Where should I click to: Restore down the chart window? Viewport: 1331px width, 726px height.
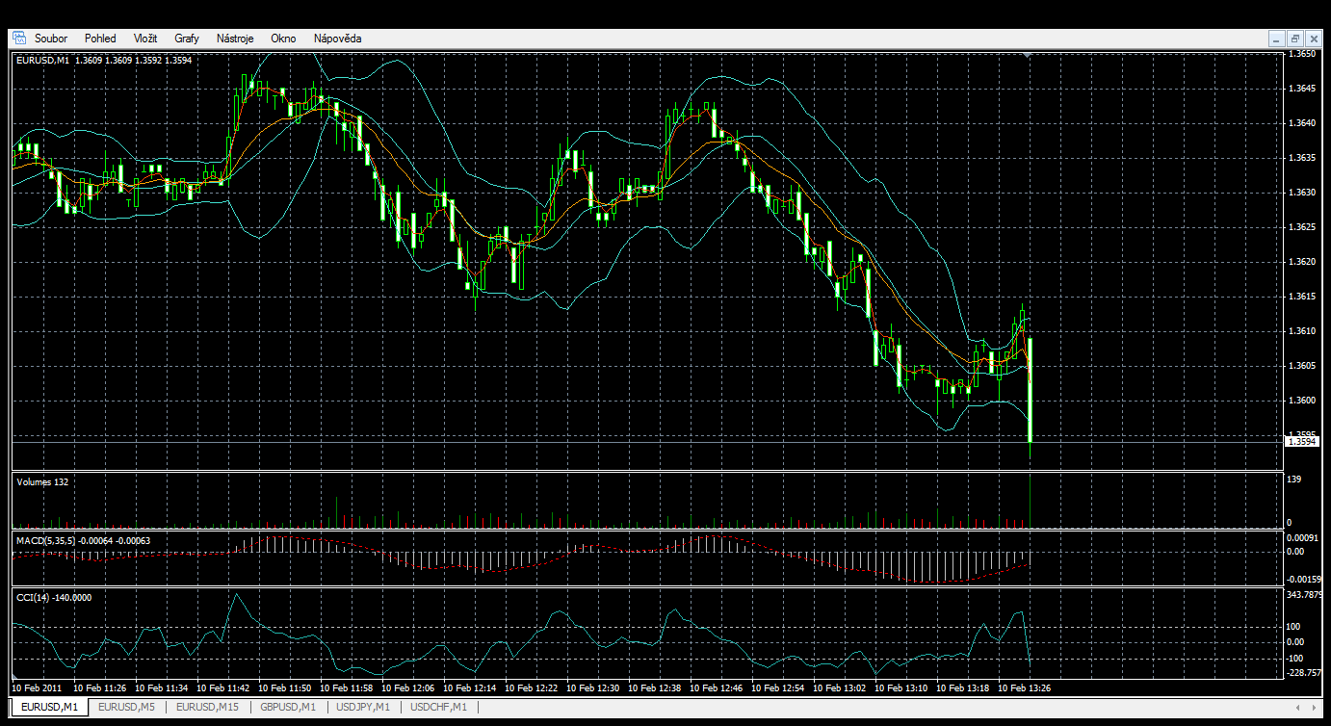click(1295, 39)
